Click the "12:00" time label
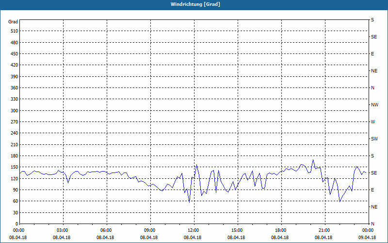Viewport: 388px width, 243px height. pyautogui.click(x=193, y=230)
